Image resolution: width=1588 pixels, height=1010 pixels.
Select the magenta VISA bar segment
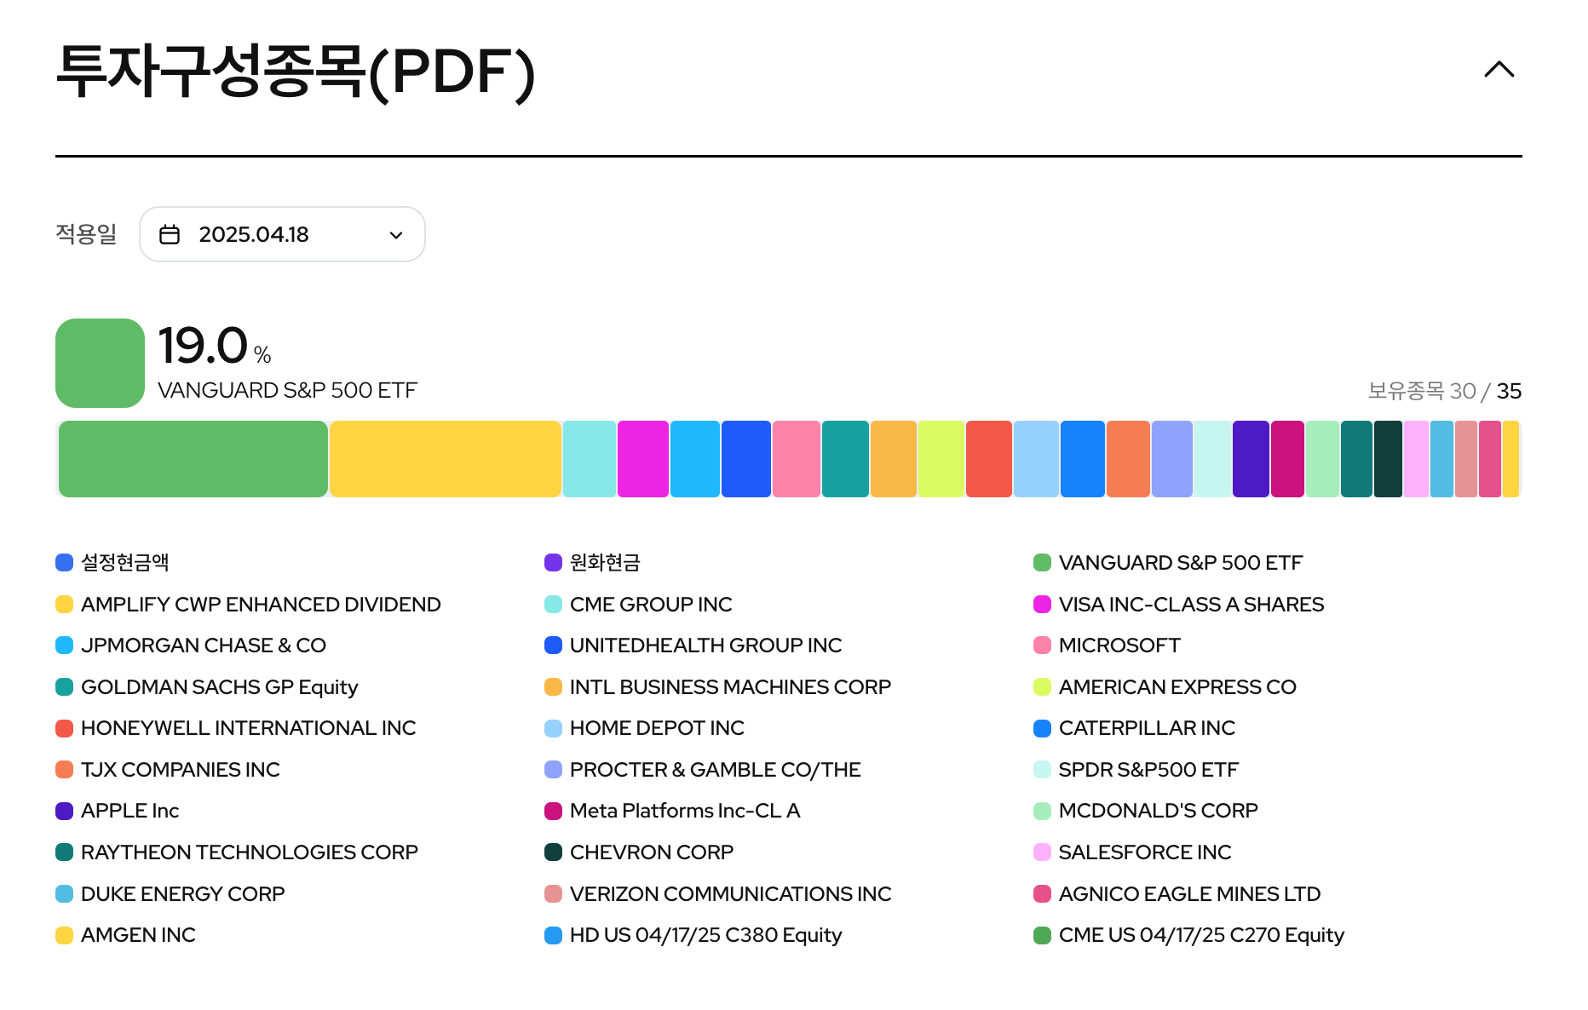643,459
